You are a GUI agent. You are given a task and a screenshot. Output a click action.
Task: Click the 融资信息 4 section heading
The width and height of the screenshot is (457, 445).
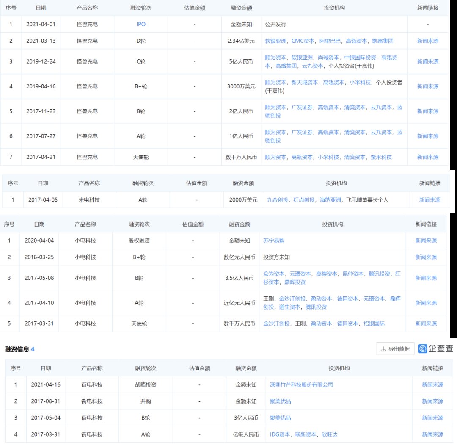click(19, 349)
